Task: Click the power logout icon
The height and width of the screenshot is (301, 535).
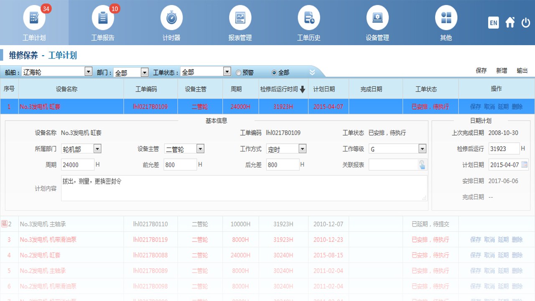Action: [x=526, y=23]
